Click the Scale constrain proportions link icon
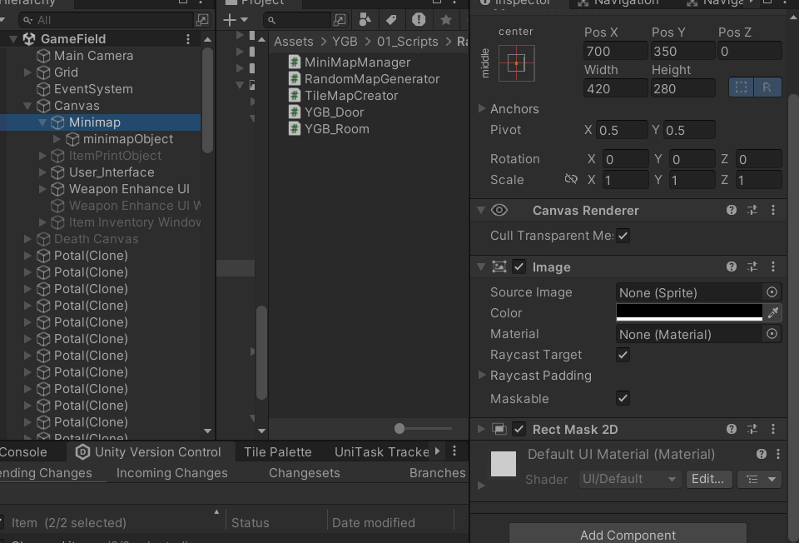The width and height of the screenshot is (799, 543). [571, 179]
